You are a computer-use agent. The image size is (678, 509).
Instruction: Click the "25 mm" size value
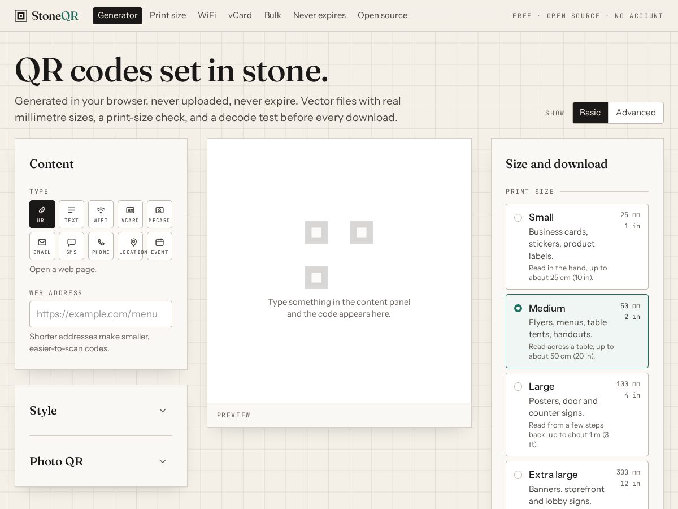630,215
